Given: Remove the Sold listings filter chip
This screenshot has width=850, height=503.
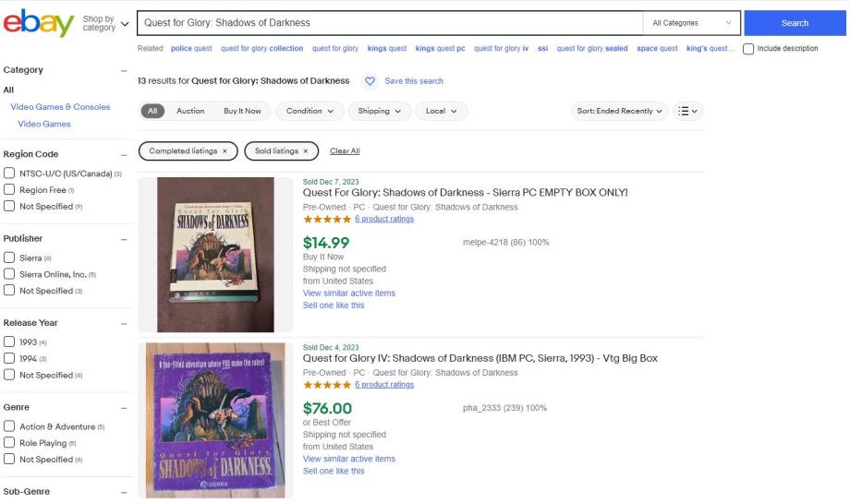Looking at the screenshot, I should coord(305,150).
